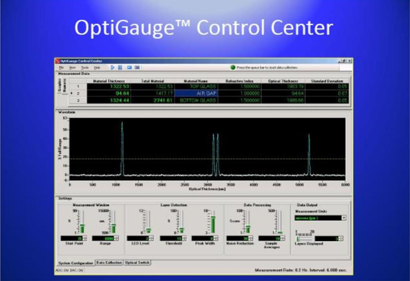
Task: Click the Optical Thickness column header
Action: [283, 81]
